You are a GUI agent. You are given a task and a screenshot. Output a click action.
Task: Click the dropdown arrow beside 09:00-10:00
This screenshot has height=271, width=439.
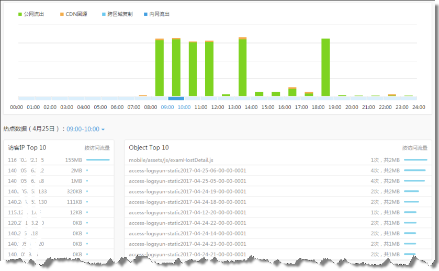tap(103, 129)
